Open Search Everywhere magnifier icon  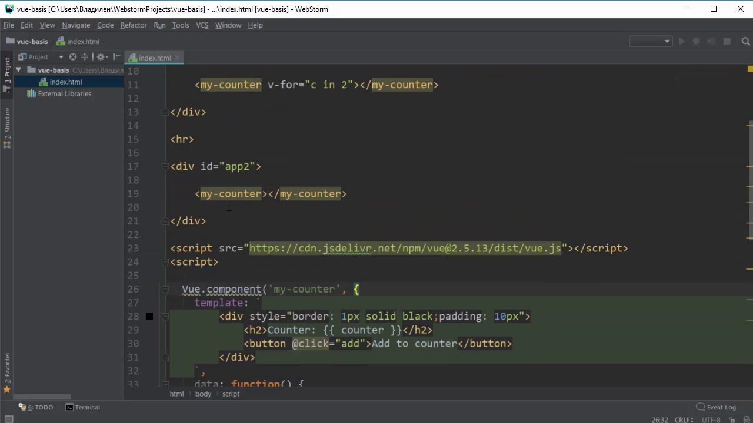pyautogui.click(x=745, y=42)
